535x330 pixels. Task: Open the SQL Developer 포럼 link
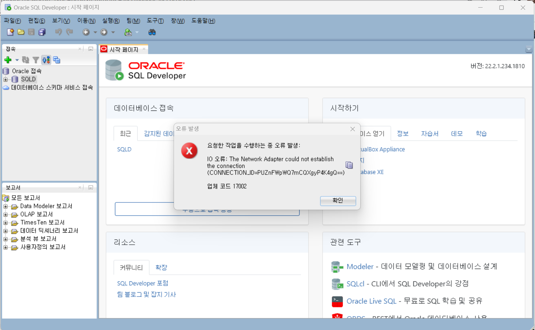pos(143,283)
